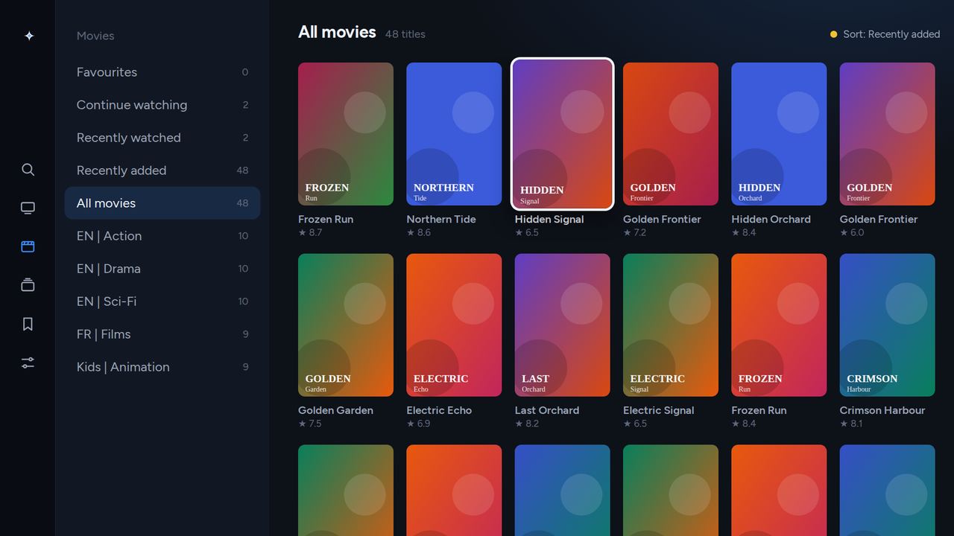Click the "All movies" page heading
Image resolution: width=954 pixels, height=536 pixels.
coord(337,32)
